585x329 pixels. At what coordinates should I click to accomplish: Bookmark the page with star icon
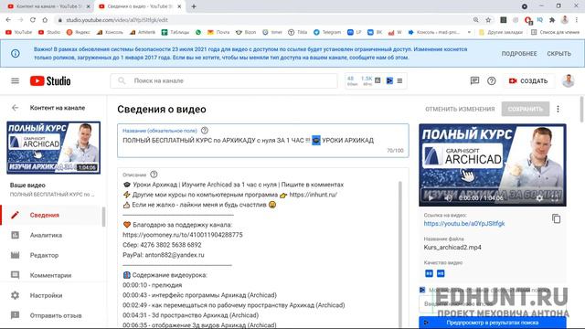coord(488,20)
